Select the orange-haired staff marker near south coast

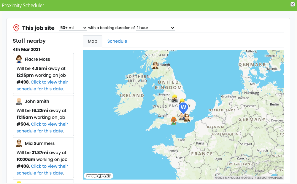(174, 121)
